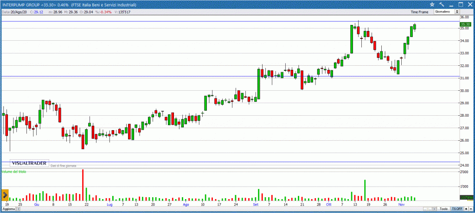Click the low value 28.96 in the data bar

(58, 12)
